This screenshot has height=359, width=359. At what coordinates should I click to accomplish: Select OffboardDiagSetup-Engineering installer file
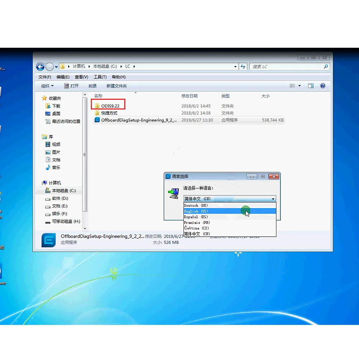click(x=189, y=120)
